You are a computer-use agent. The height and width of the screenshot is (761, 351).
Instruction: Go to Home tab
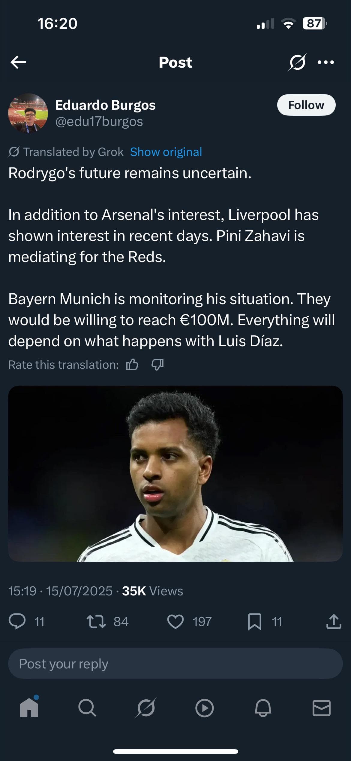click(x=29, y=708)
